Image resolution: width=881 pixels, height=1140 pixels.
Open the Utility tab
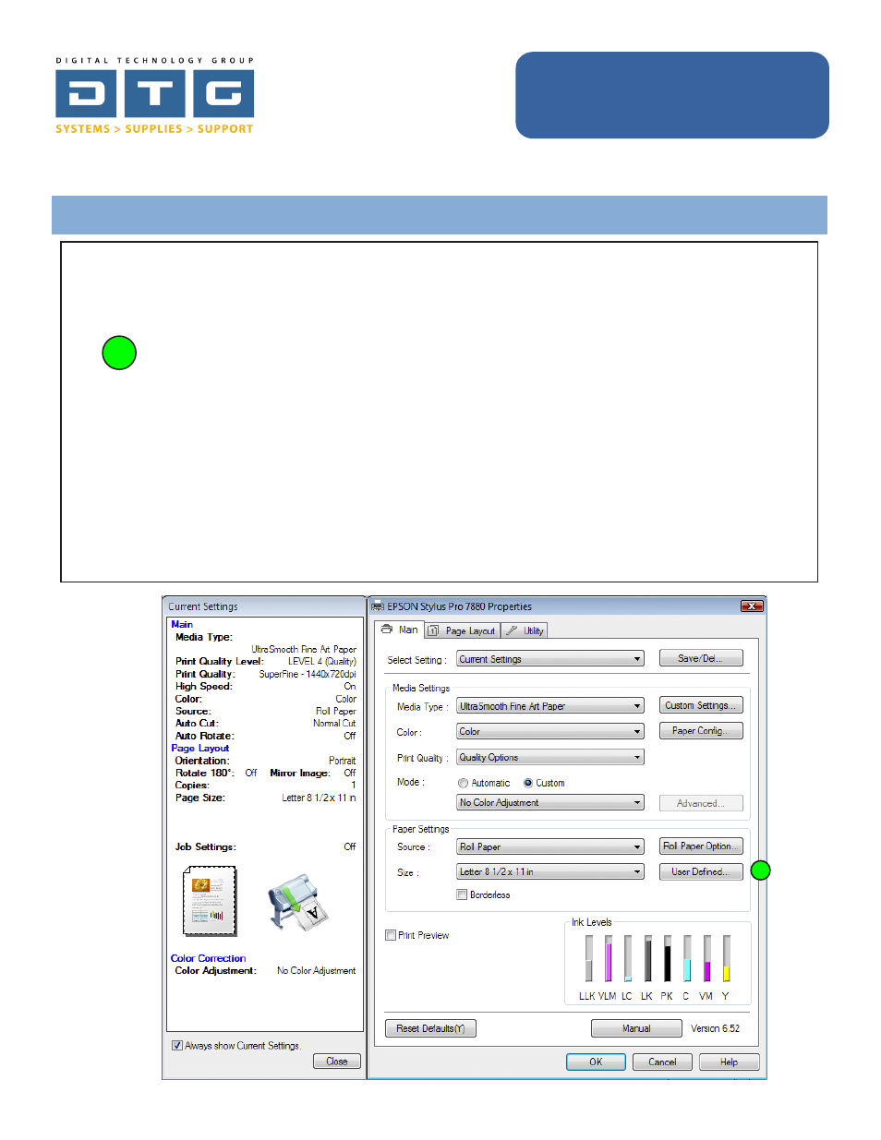click(x=525, y=630)
